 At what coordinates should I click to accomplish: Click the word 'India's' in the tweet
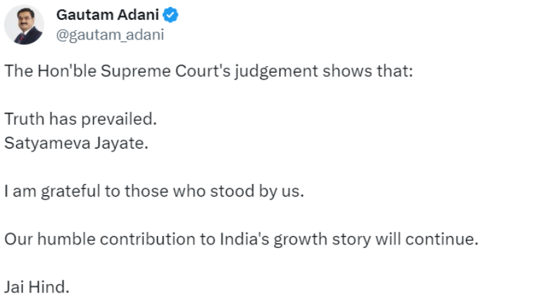(x=244, y=240)
